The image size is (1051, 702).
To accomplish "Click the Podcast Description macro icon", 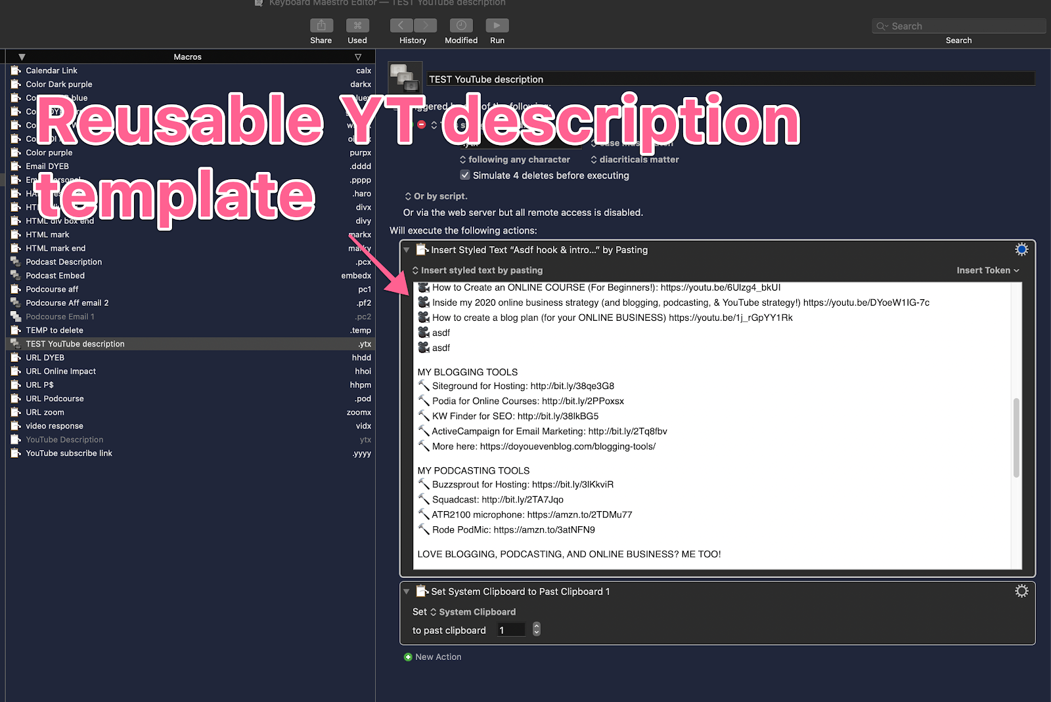I will click(16, 262).
